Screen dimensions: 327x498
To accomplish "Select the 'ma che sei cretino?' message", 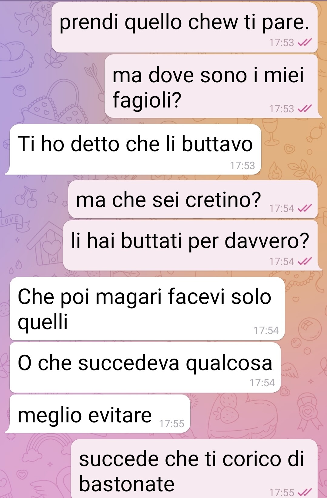I will [x=193, y=199].
